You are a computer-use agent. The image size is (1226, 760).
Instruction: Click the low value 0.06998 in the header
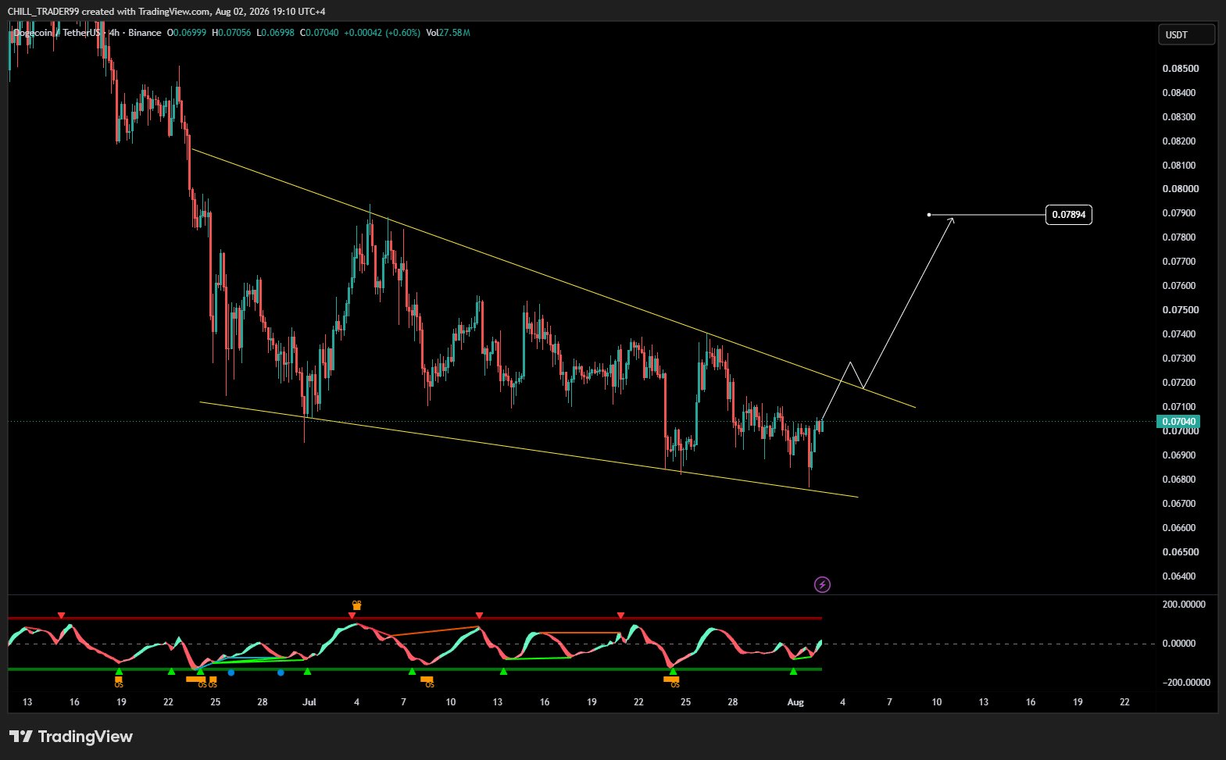(x=278, y=33)
